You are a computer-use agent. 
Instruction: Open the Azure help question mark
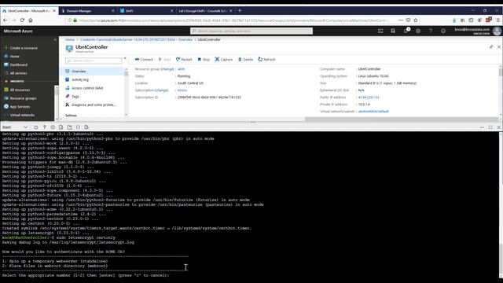[x=431, y=31]
